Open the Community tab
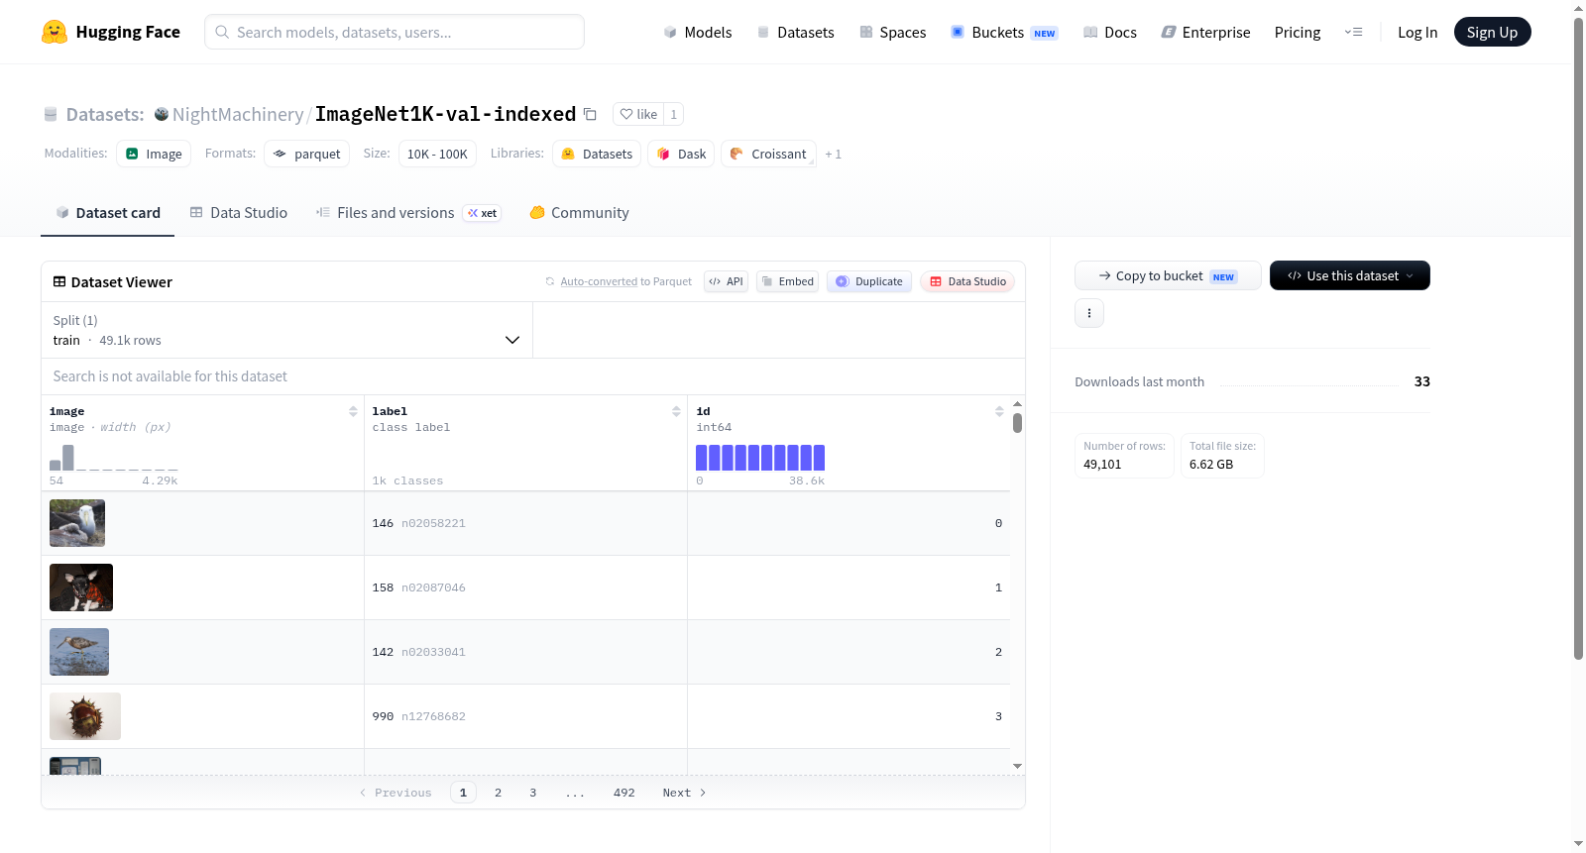The image size is (1586, 853). 579,212
